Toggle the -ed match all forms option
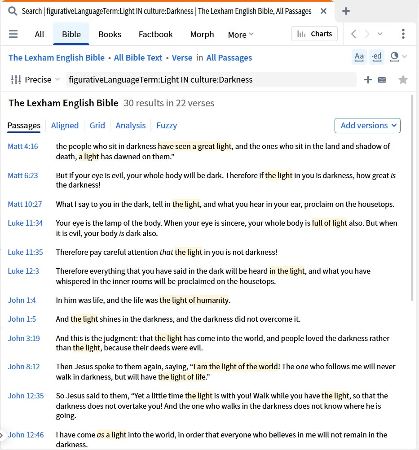419x450 pixels. 376,57
